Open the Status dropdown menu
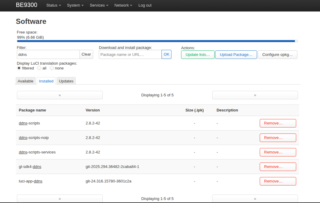Screen dimensions: 320x203 coord(53,5)
